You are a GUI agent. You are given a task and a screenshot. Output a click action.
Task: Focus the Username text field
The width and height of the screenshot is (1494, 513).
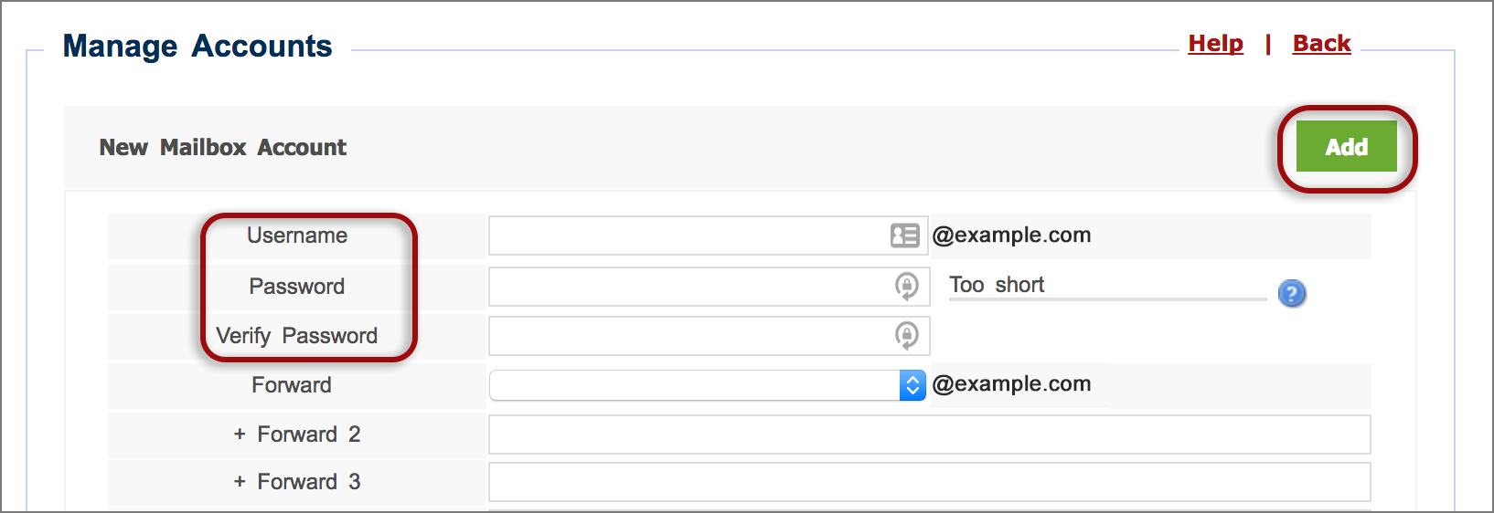point(709,236)
